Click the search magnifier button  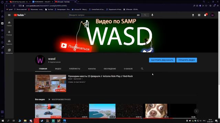[x=145, y=15]
